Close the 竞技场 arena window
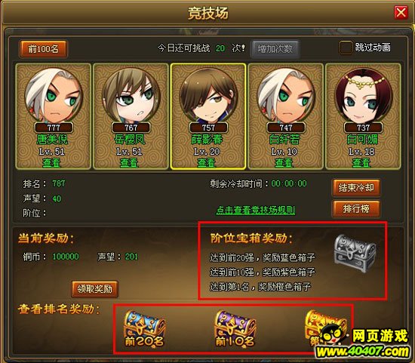The width and height of the screenshot is (415, 363). (401, 12)
